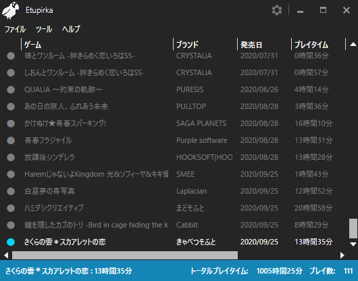
Task: Select game 青春フラジャイル
Action: (48, 141)
